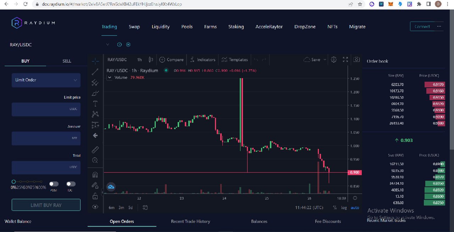
Task: Click the LIMIT BUY RAY button
Action: 46,205
